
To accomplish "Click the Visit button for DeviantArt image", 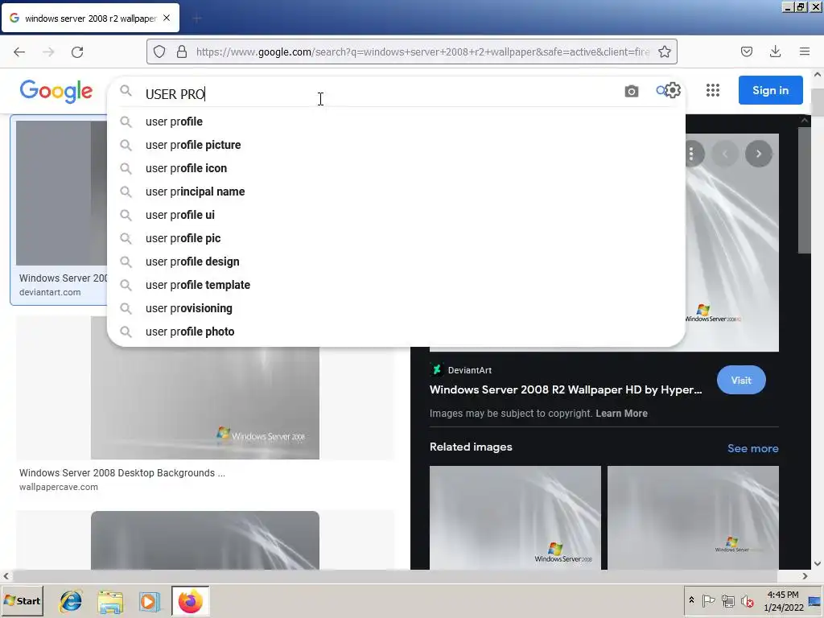I will [x=741, y=380].
